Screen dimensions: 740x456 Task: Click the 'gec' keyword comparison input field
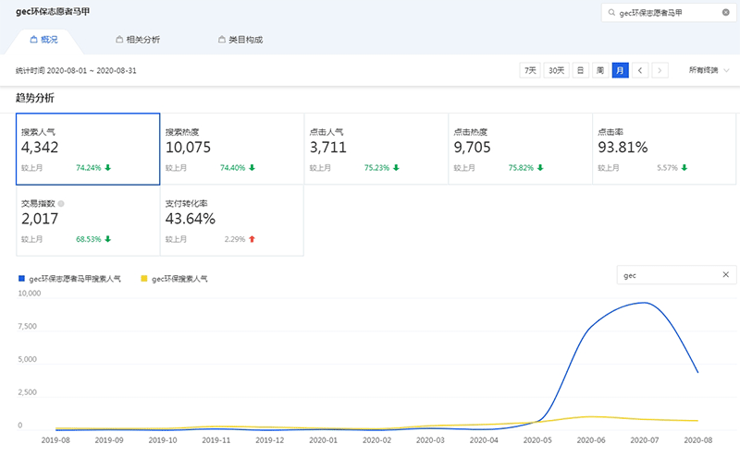point(666,275)
